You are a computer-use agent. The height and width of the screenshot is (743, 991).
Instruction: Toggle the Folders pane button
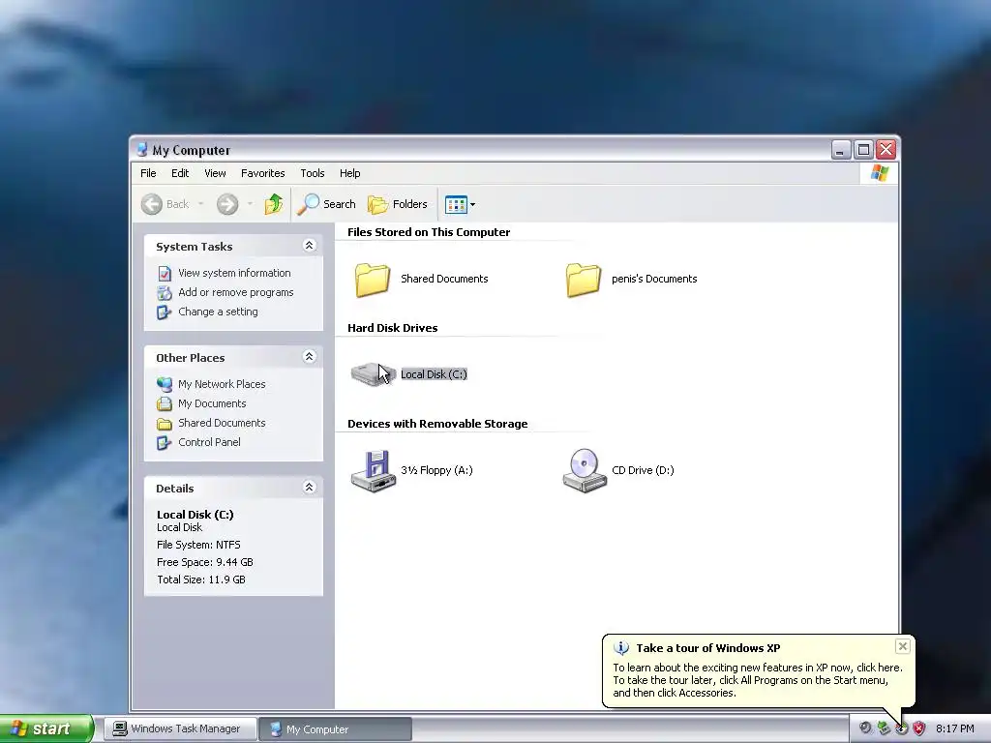pyautogui.click(x=398, y=204)
